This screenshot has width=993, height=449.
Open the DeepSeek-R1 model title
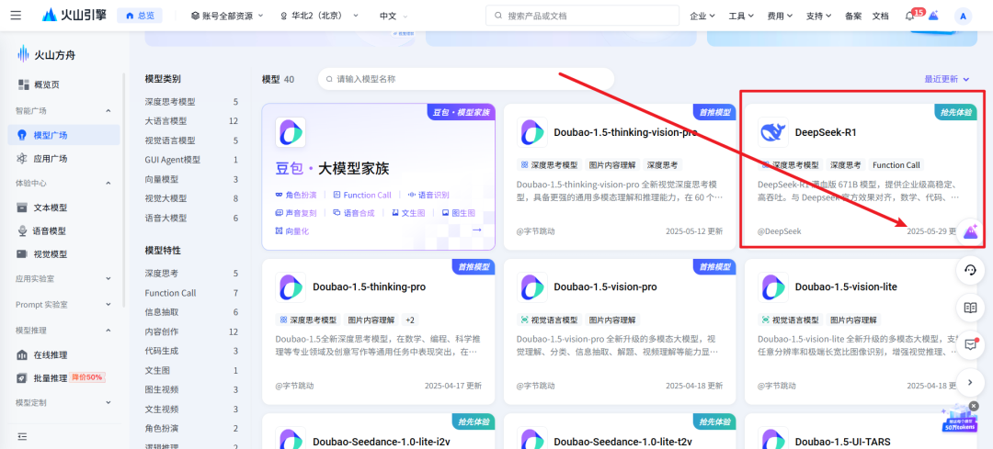click(825, 132)
